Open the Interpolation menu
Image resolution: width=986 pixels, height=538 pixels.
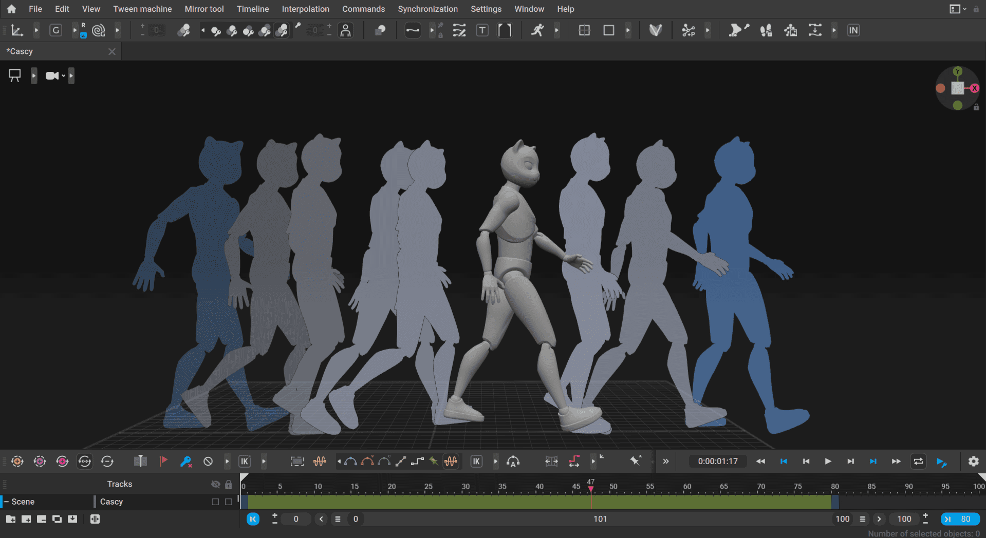(305, 9)
